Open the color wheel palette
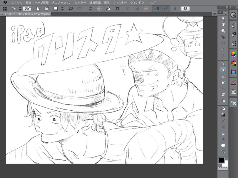This screenshot has width=238, height=178. coord(233,54)
